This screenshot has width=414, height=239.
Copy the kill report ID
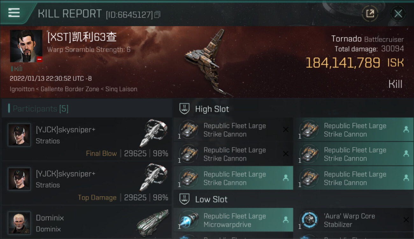157,15
